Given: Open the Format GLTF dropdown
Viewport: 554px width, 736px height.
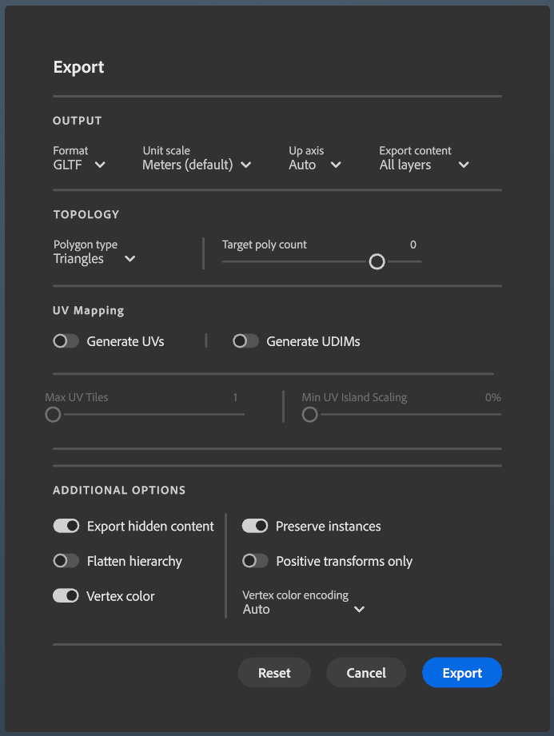Looking at the screenshot, I should (x=79, y=165).
